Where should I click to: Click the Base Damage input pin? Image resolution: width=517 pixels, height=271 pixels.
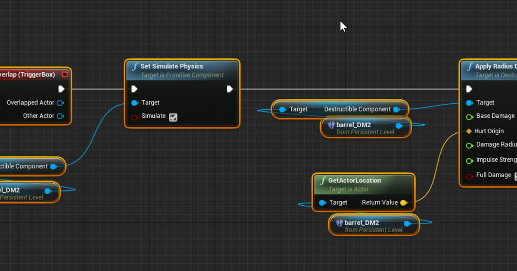pos(469,116)
